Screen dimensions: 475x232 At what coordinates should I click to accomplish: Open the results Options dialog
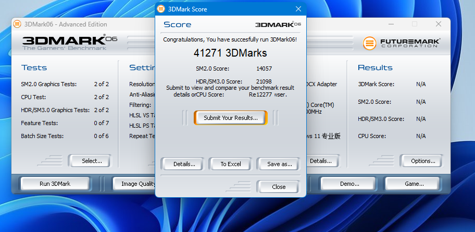point(423,161)
